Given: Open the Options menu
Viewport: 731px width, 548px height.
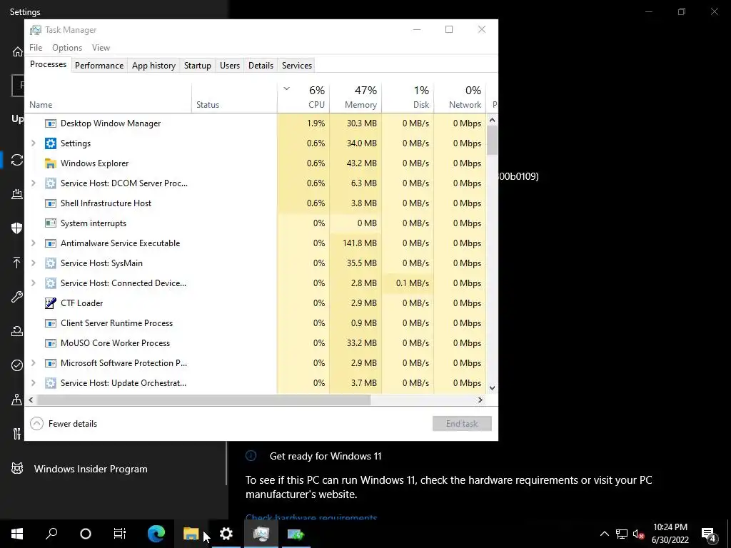Looking at the screenshot, I should click(x=67, y=48).
